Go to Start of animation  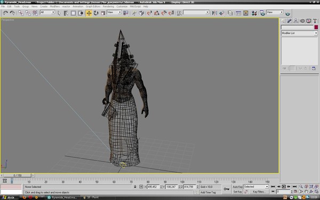pos(273,187)
